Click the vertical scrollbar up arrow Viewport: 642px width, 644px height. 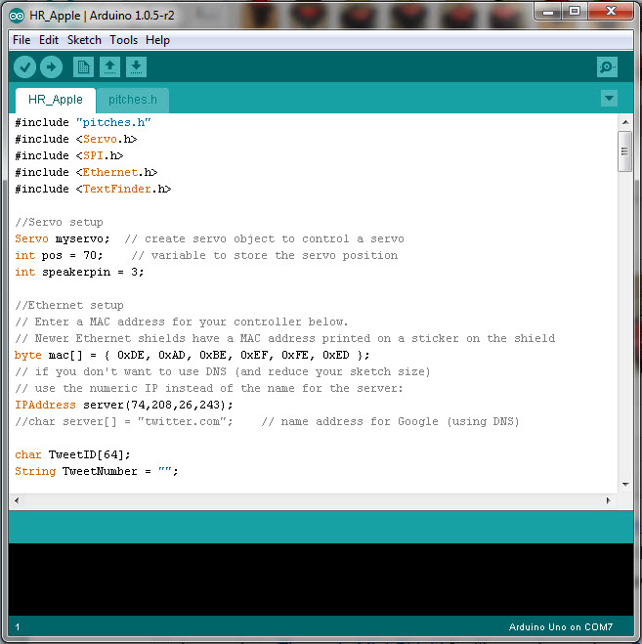pyautogui.click(x=625, y=122)
